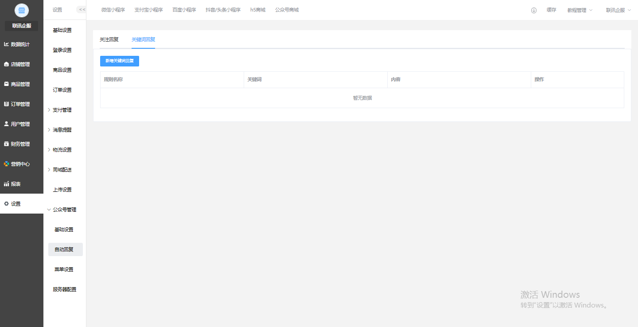Click the 用户管理 person icon
This screenshot has width=638, height=327.
(x=6, y=124)
